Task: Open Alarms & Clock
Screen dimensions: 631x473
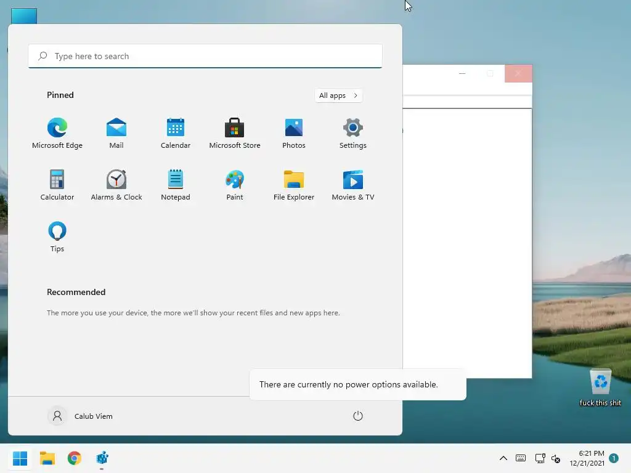Action: 116,185
